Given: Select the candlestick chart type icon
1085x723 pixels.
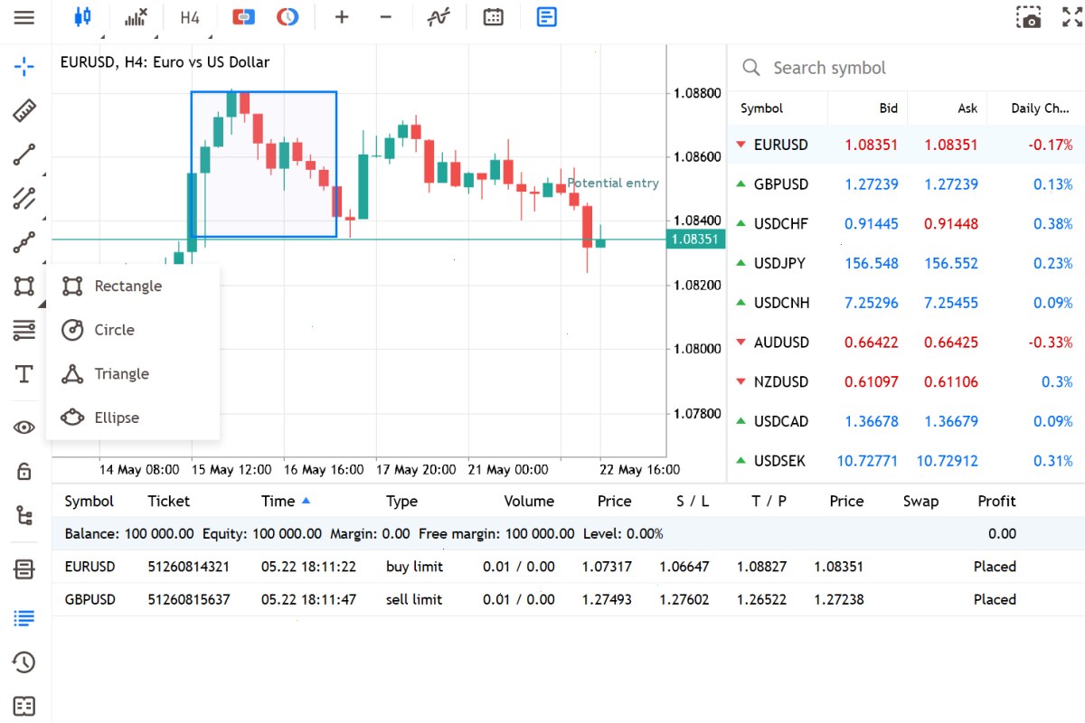Looking at the screenshot, I should 82,17.
